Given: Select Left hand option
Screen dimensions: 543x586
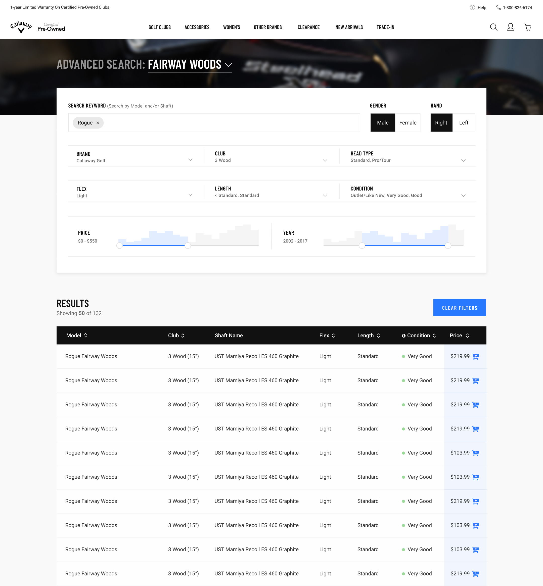Looking at the screenshot, I should [x=463, y=123].
